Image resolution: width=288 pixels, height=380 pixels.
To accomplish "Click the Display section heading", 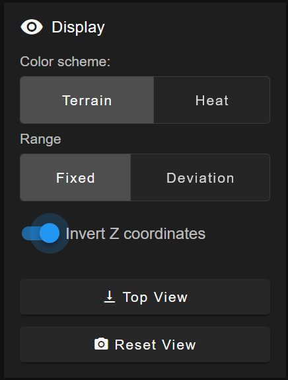I will [x=78, y=27].
